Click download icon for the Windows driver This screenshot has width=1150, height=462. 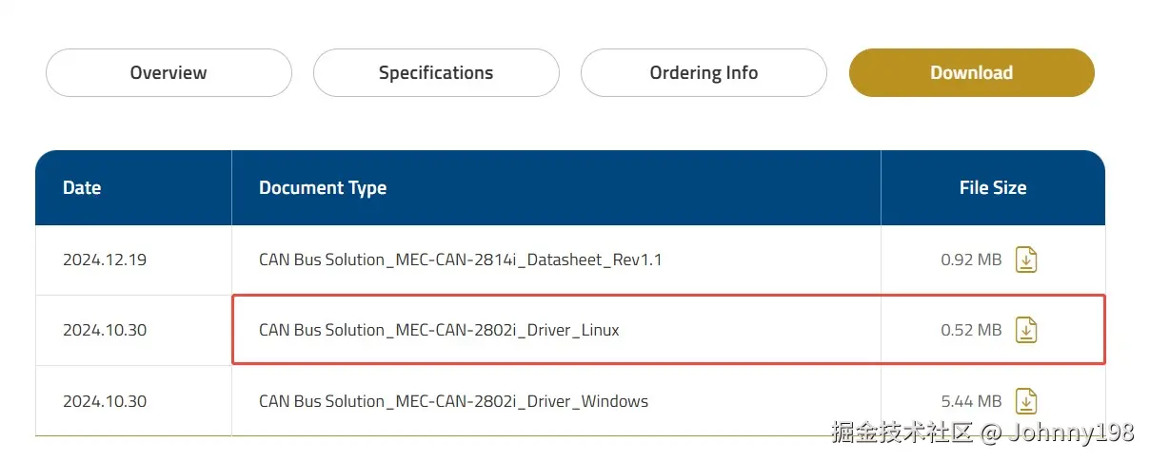tap(1025, 401)
